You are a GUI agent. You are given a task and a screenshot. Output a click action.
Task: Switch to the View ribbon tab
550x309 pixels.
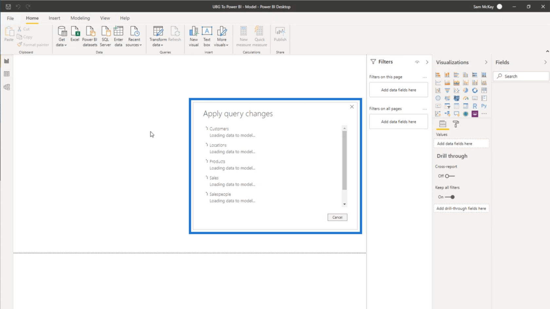click(x=105, y=18)
